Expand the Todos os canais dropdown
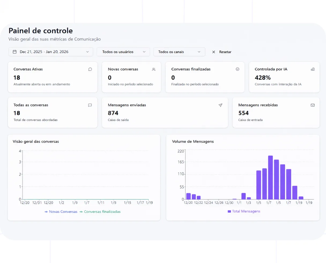Image resolution: width=326 pixels, height=263 pixels. pos(179,52)
